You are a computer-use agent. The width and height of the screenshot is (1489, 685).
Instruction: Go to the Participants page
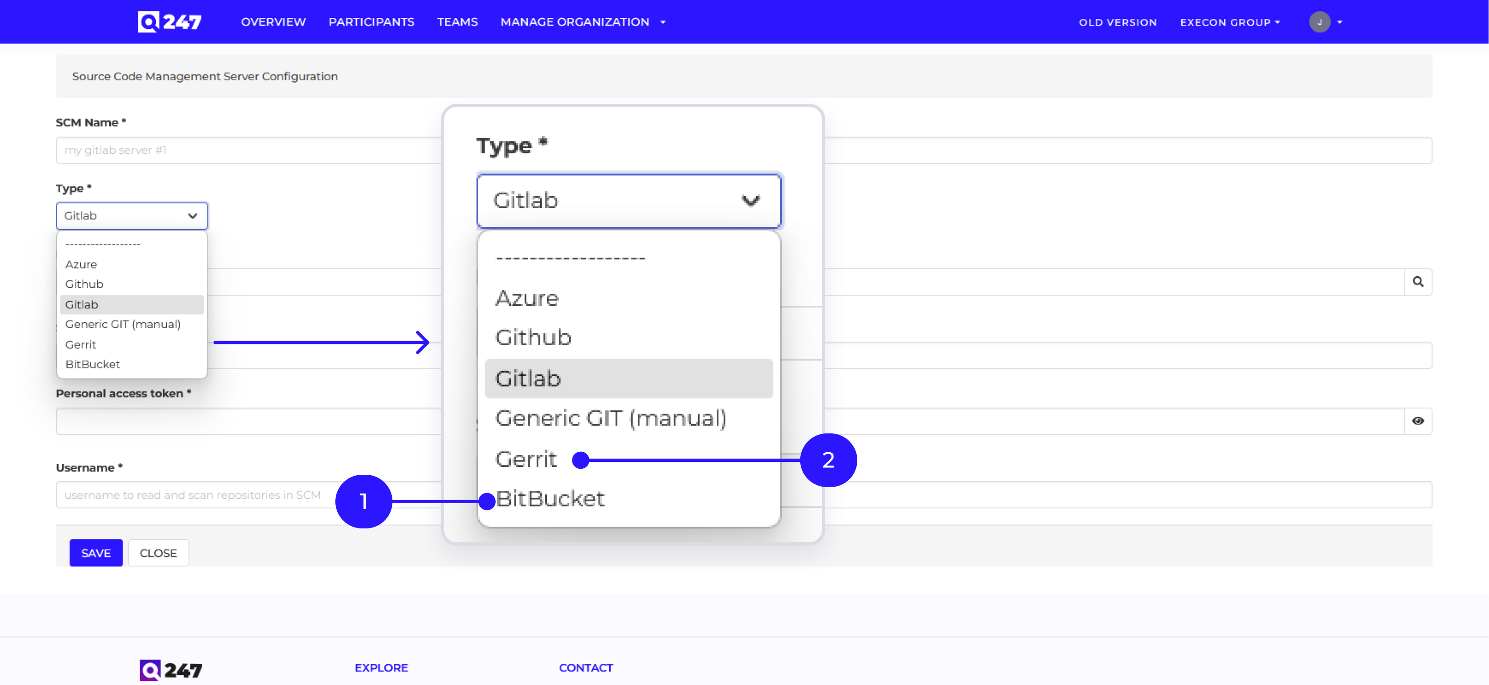point(371,22)
